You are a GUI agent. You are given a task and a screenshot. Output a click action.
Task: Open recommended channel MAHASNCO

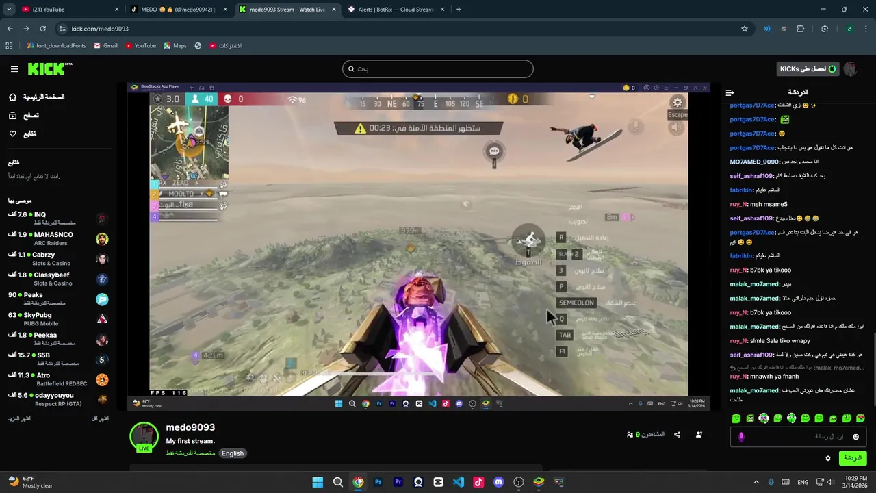click(58, 238)
